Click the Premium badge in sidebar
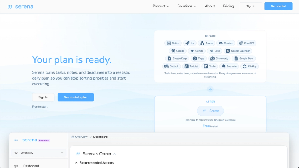The image size is (299, 168). pos(44,141)
